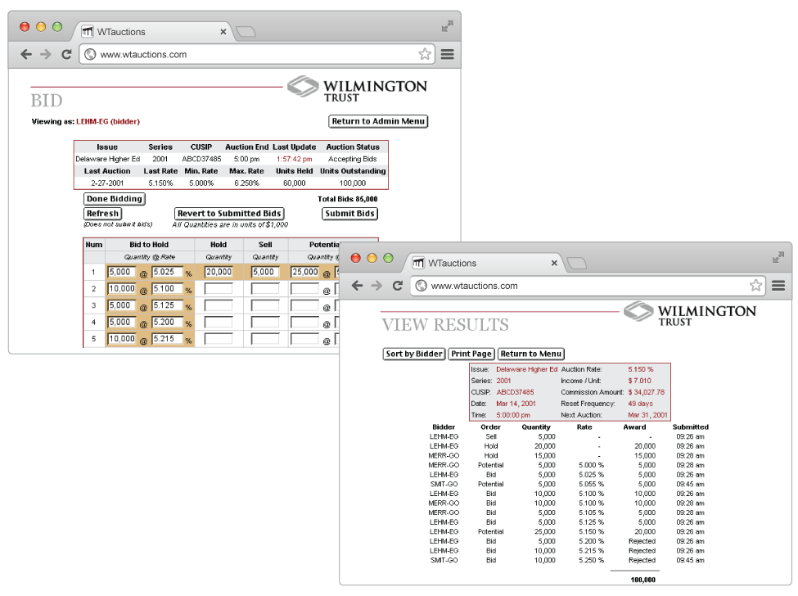Open new tab in Bid window

coord(246,32)
